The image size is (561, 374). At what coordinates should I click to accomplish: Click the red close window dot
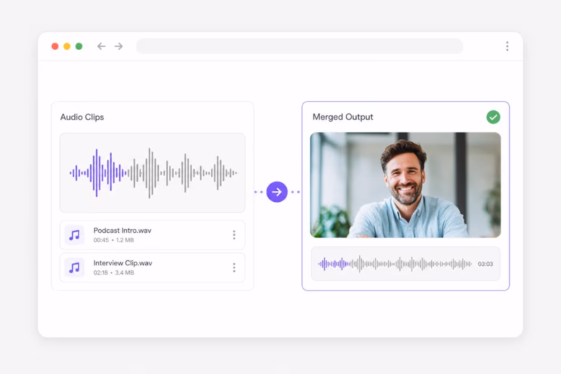(55, 46)
